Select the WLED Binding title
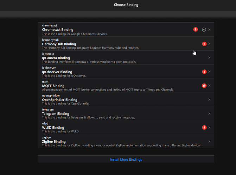The width and height of the screenshot is (236, 175). point(53,128)
